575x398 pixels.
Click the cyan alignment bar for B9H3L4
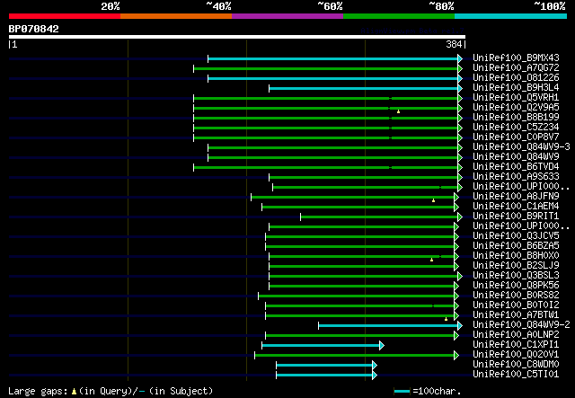pos(363,88)
